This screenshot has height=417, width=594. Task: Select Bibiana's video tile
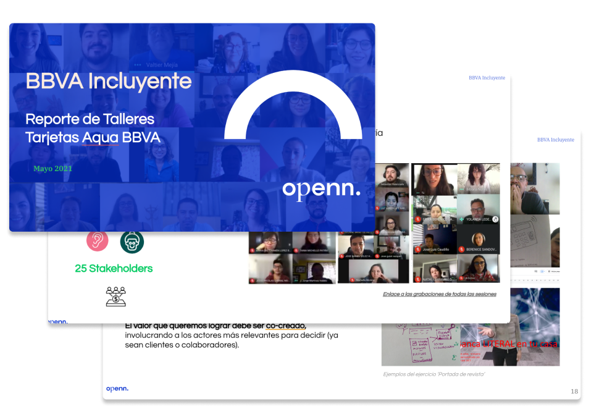click(479, 178)
